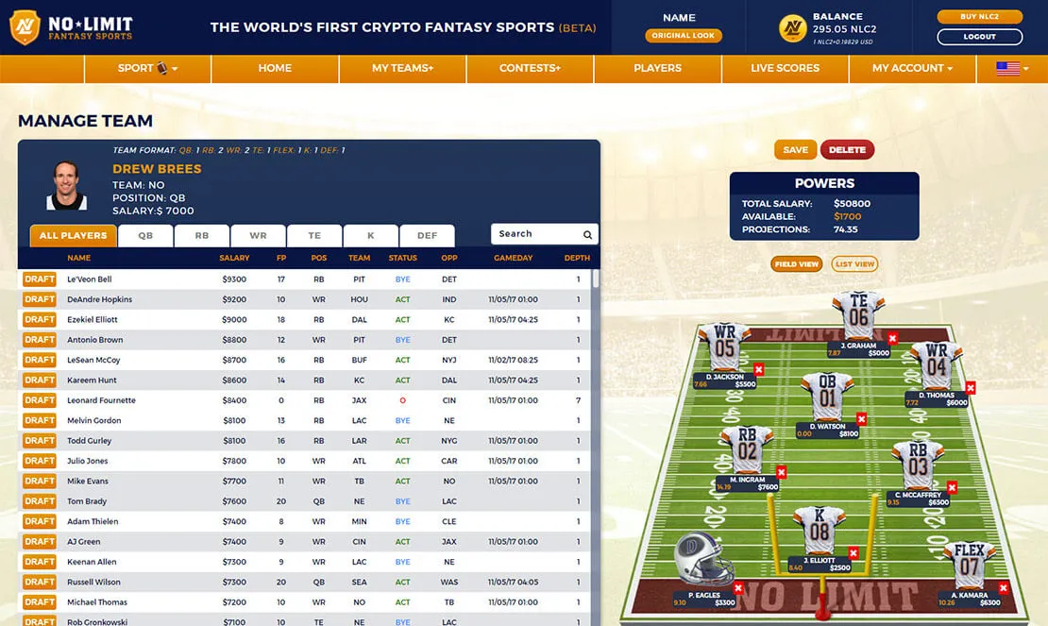Remove M. Ingram with red X
Viewport: 1048px width, 626px height.
tap(782, 472)
